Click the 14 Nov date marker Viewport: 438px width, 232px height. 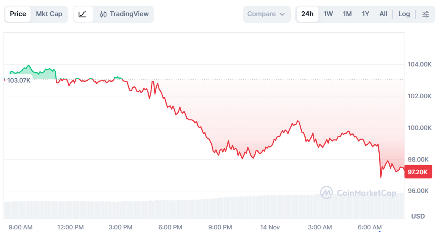point(270,227)
